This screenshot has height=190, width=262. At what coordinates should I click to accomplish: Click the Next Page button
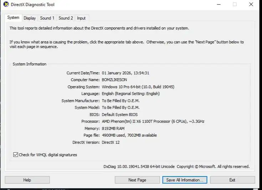(137, 180)
